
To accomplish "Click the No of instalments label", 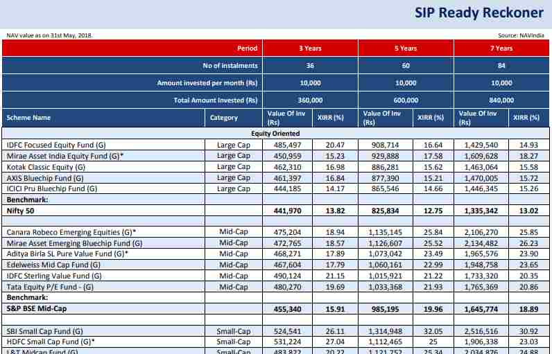I will click(x=230, y=66).
